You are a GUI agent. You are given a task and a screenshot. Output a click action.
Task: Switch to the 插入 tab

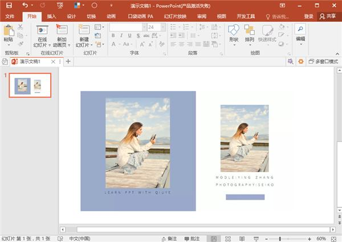point(51,16)
